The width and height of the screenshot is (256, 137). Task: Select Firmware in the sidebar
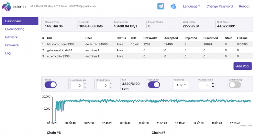12,45
